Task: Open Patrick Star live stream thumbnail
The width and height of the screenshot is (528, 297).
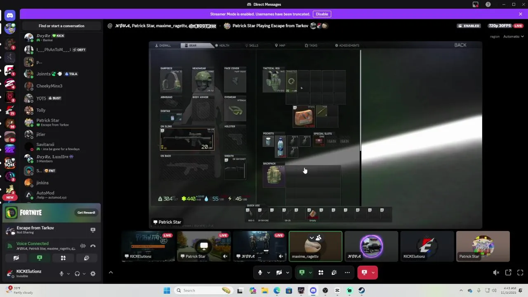Action: [x=204, y=246]
